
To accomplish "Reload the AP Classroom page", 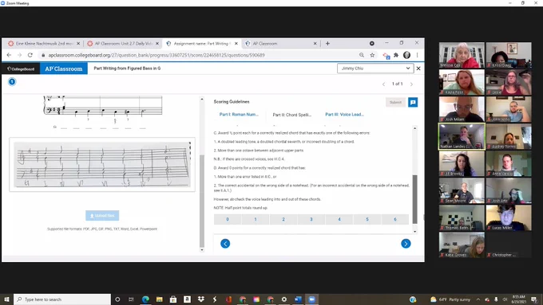I will 30,55.
